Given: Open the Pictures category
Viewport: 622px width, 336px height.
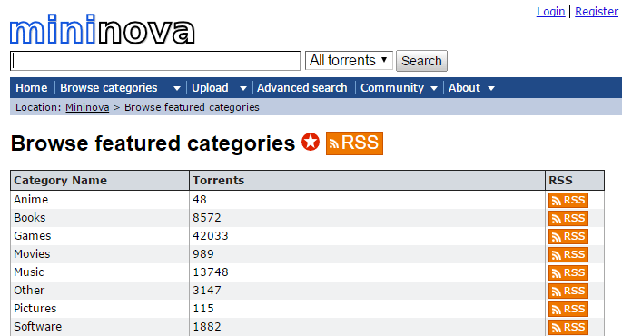Looking at the screenshot, I should coord(35,309).
